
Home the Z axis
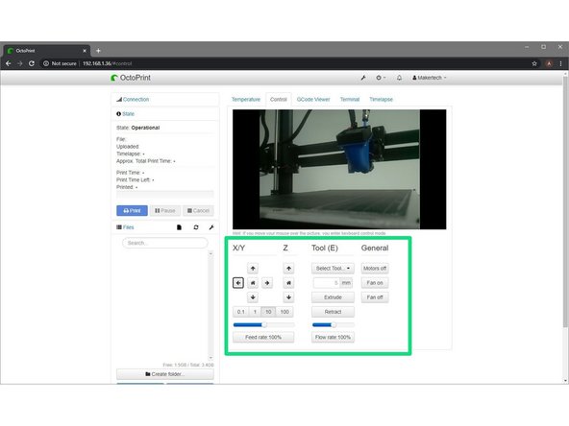pyautogui.click(x=288, y=282)
